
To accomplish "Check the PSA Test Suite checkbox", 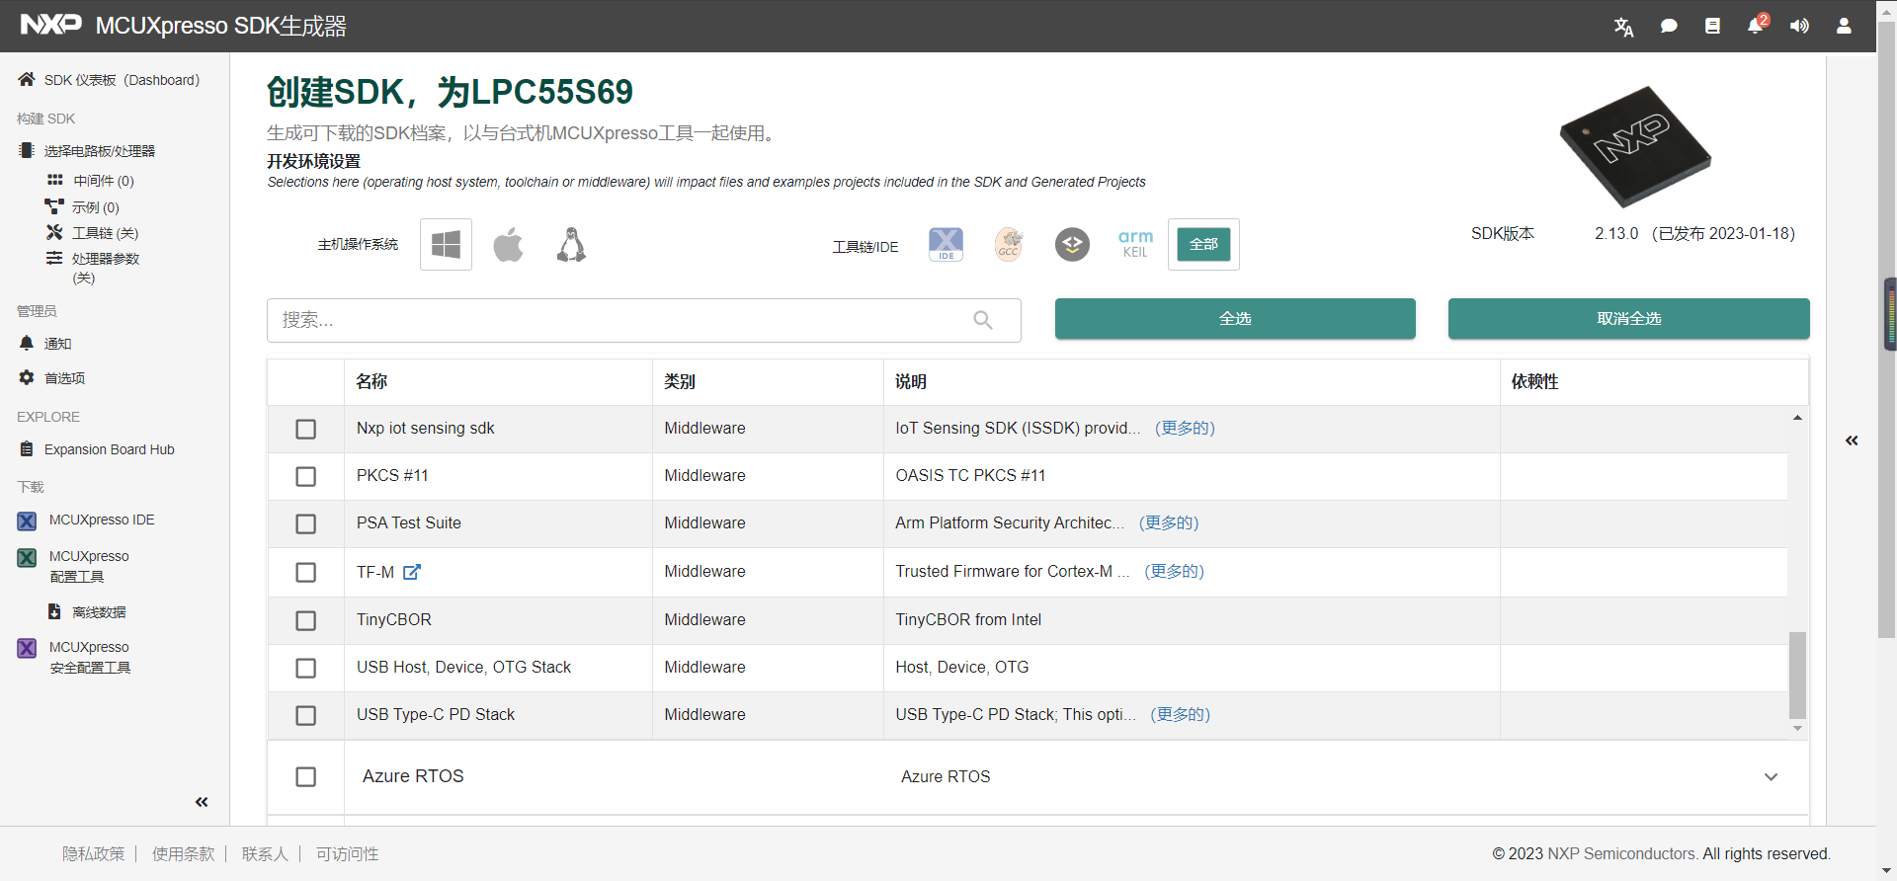I will (306, 523).
